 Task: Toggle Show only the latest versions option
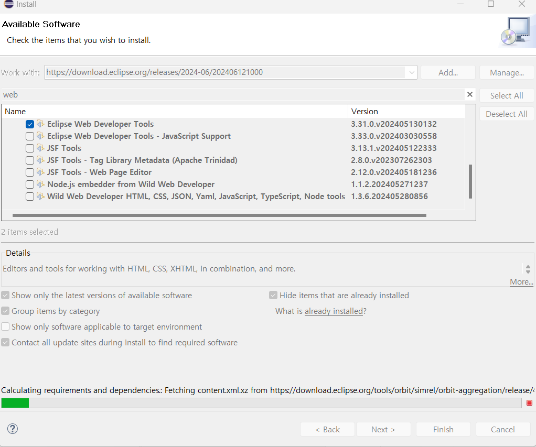(5, 295)
